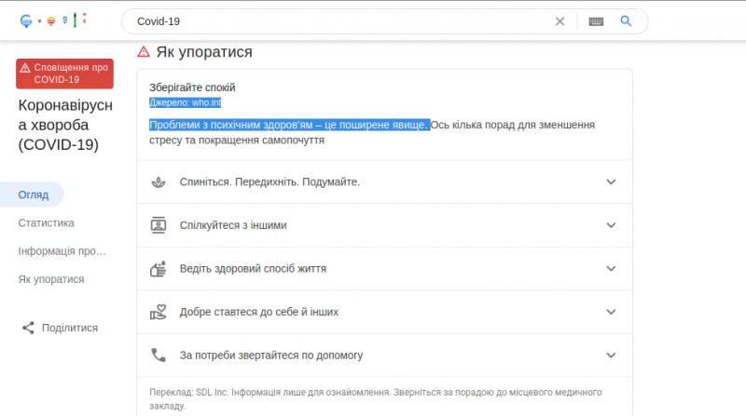Click the Google logo in top-left
This screenshot has width=746, height=416.
(x=54, y=20)
